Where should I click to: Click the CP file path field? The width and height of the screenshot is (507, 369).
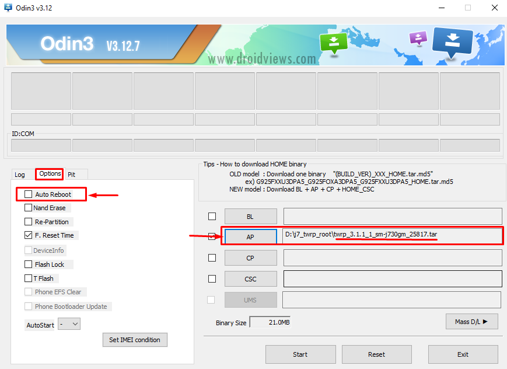(393, 257)
